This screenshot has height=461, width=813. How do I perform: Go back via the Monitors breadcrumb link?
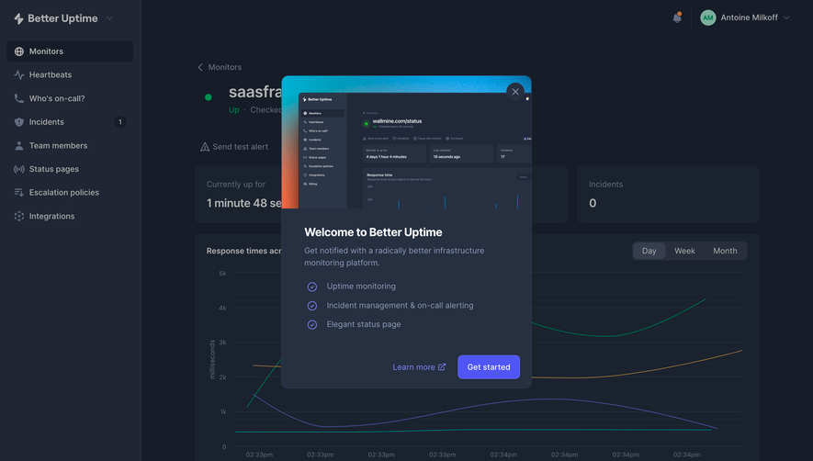(224, 67)
